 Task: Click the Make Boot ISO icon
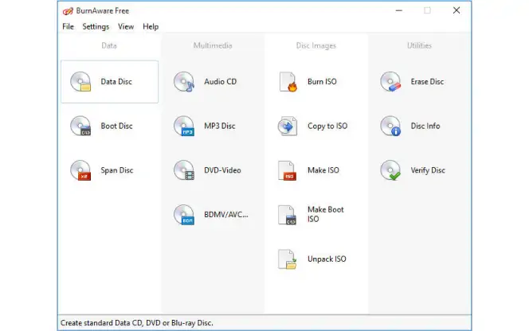[288, 215]
